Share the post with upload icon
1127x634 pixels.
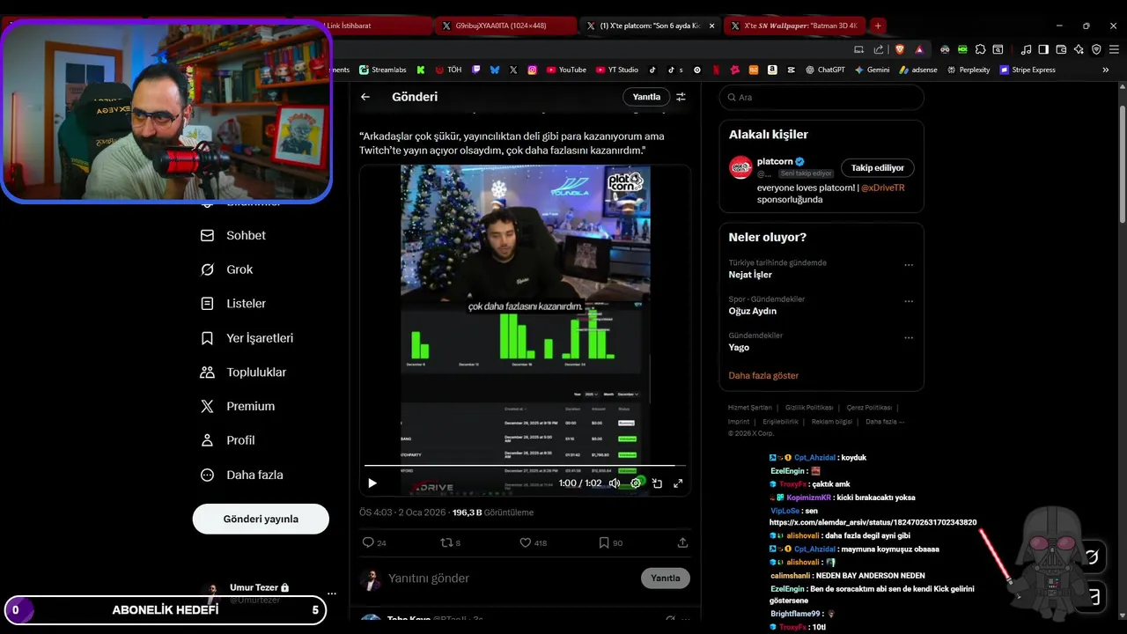click(682, 542)
